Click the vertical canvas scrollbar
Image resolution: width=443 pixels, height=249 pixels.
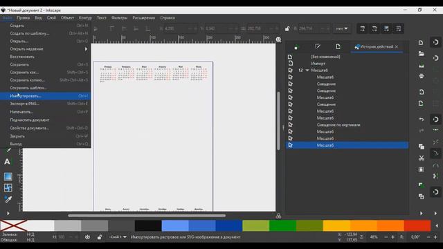278,121
